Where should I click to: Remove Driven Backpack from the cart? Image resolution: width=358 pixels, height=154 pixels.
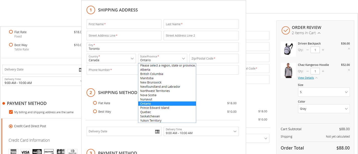coord(349,49)
